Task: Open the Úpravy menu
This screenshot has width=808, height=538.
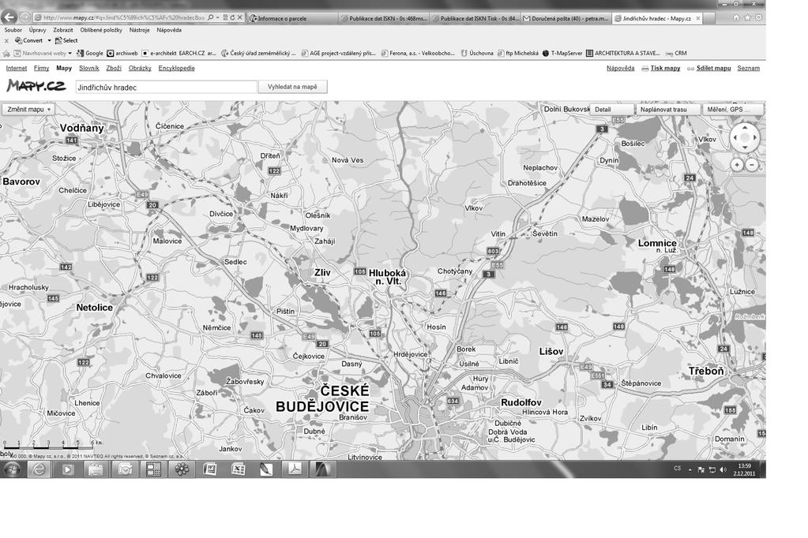Action: (37, 30)
